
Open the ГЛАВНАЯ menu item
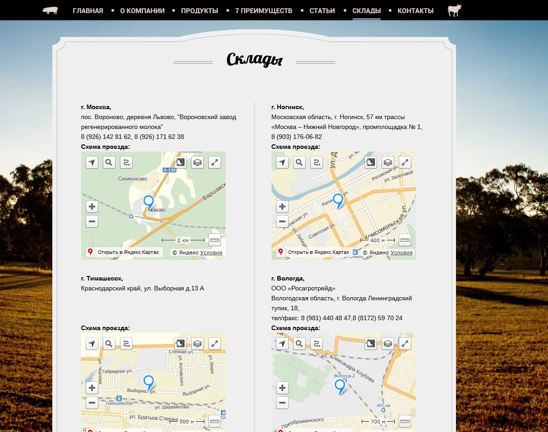pyautogui.click(x=88, y=10)
